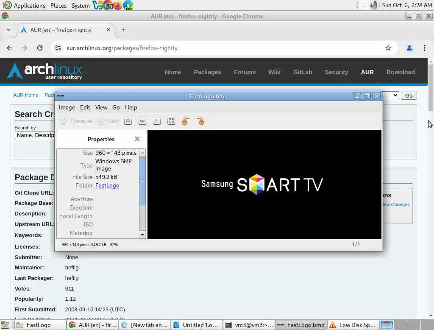
Task: Open Chrome three-dot menu
Action: (425, 48)
